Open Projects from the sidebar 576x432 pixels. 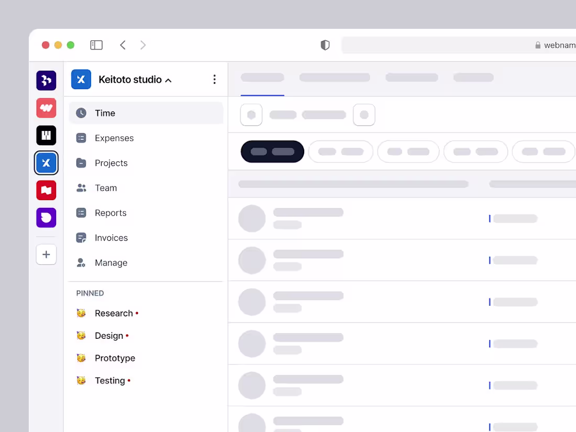(146, 163)
